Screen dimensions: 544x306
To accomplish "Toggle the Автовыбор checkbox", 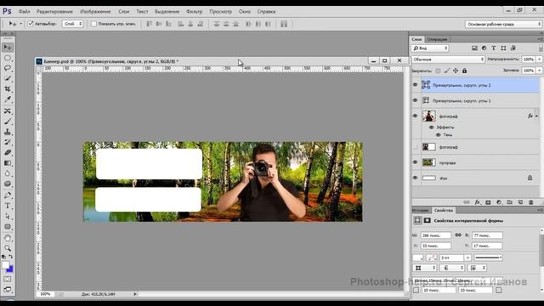I will [31, 24].
